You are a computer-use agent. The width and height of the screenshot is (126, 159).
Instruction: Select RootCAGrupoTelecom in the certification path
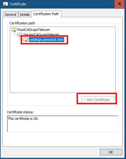34,30
